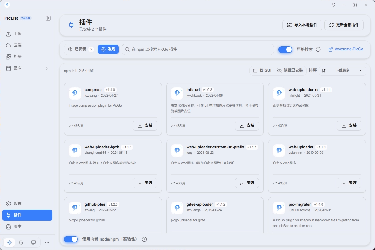Click 导入本地插件 button
This screenshot has width=375, height=250.
pos(302,25)
